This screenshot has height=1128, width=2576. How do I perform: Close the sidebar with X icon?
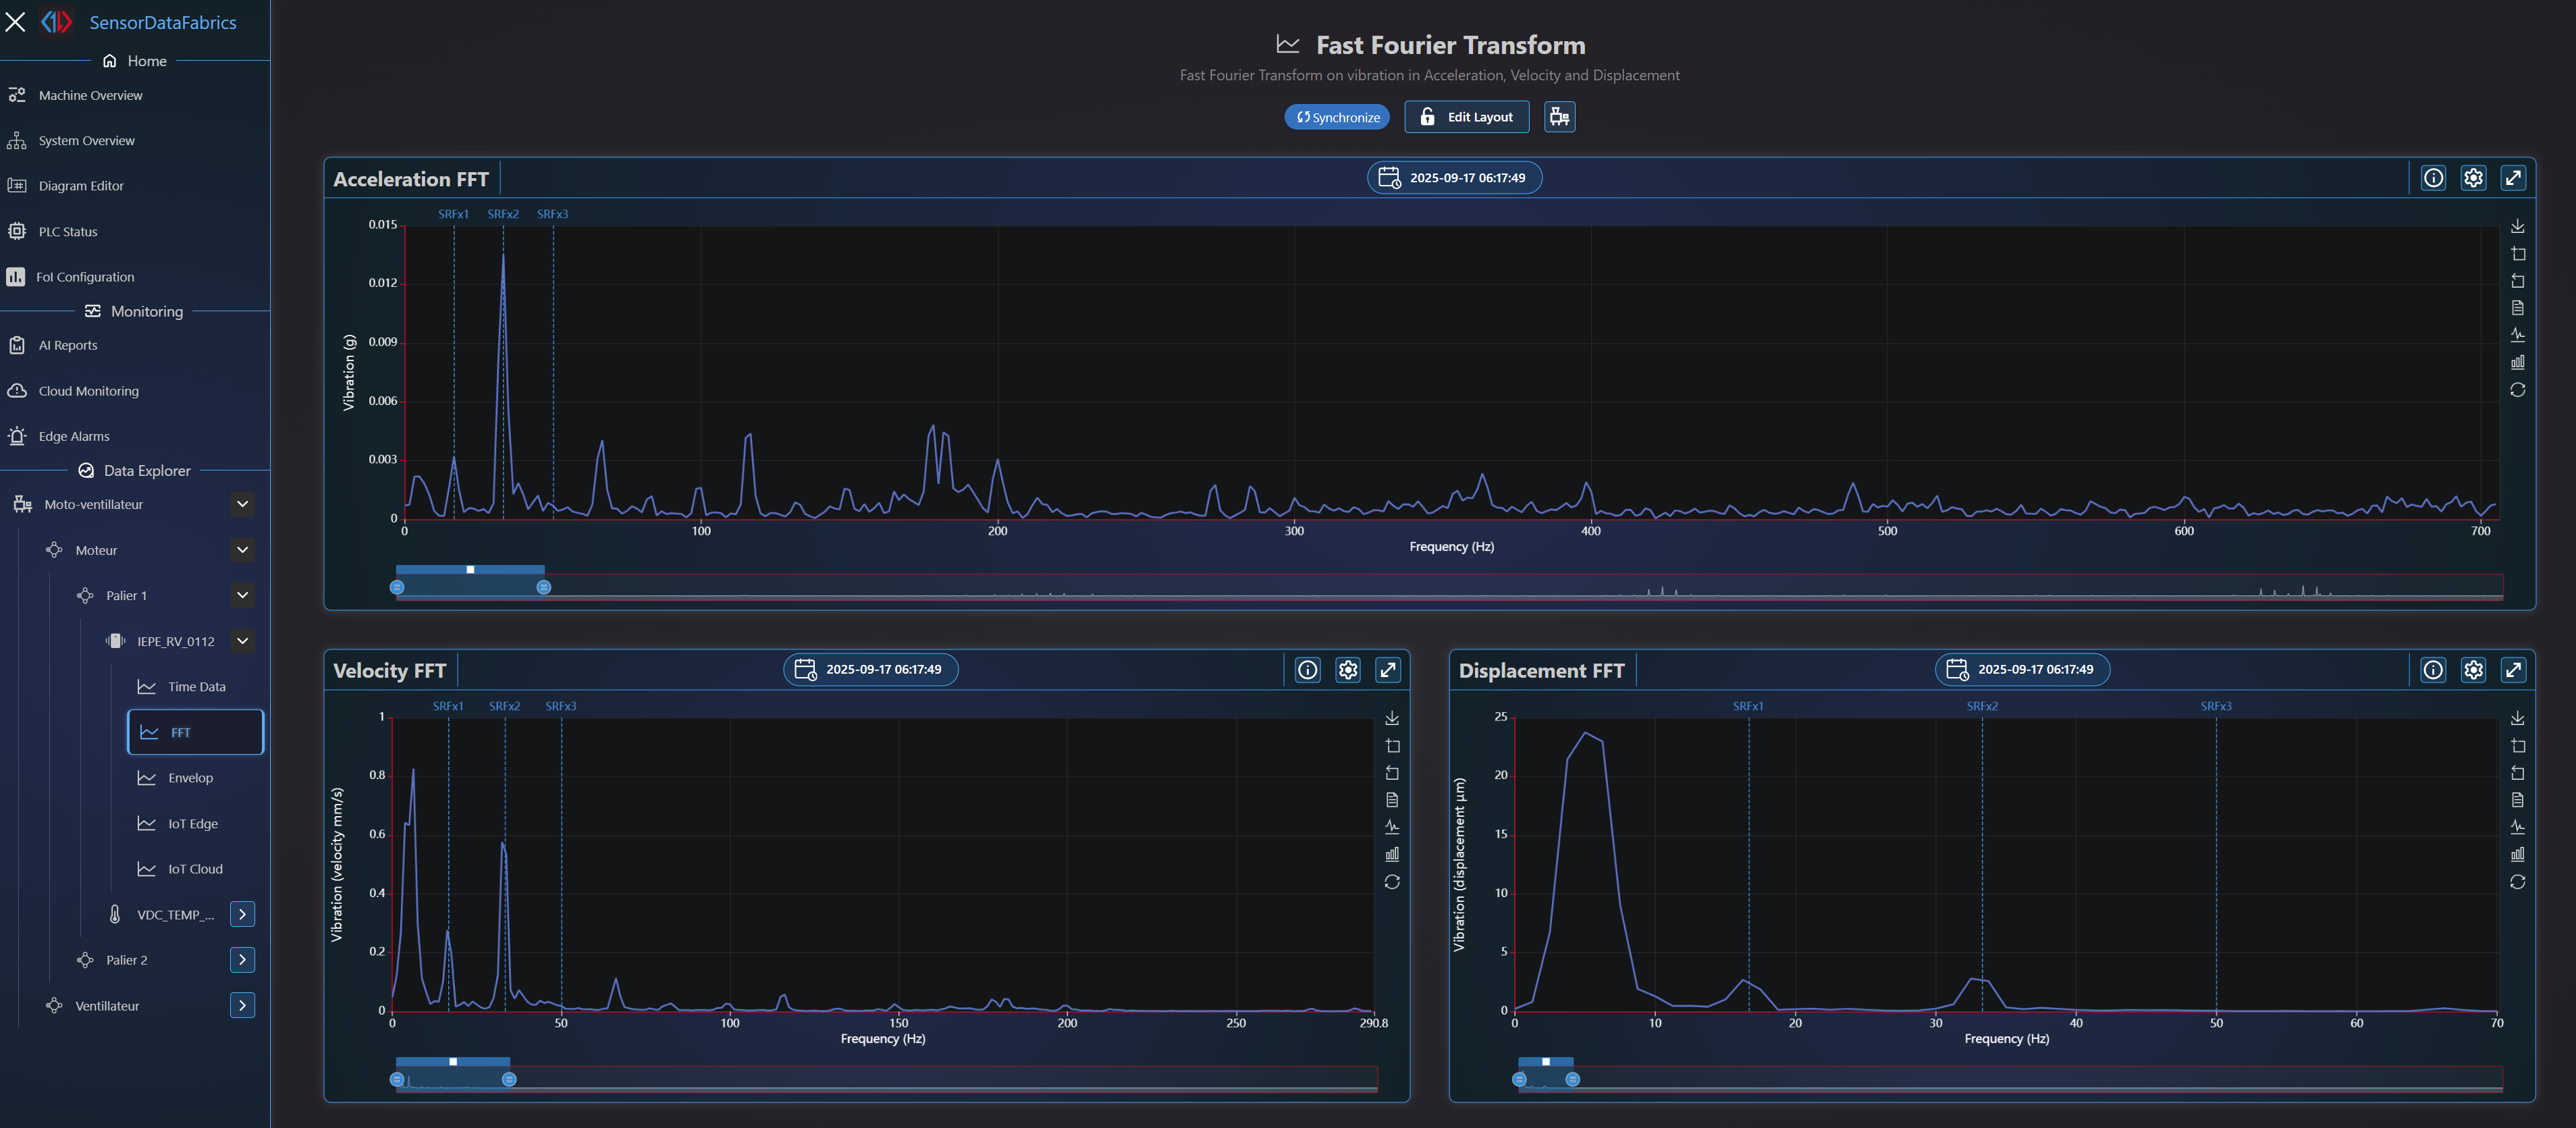15,22
